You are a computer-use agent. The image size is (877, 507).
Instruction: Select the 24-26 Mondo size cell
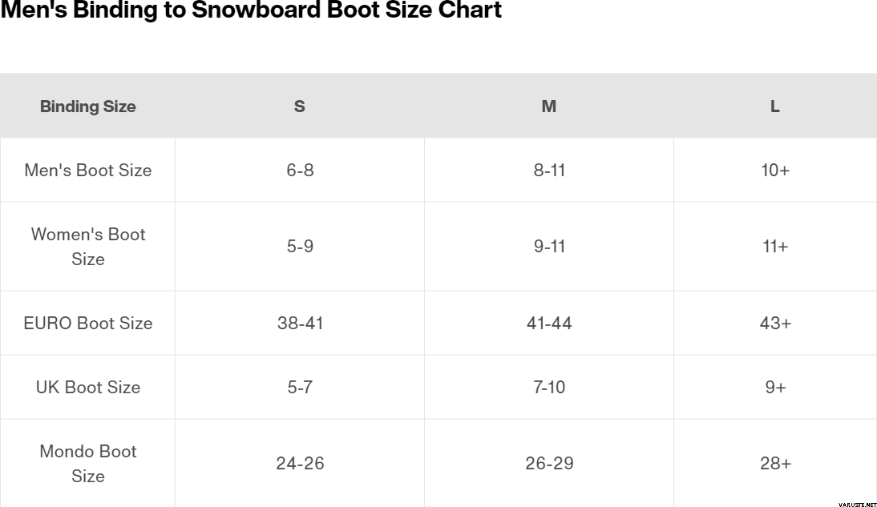pos(300,463)
